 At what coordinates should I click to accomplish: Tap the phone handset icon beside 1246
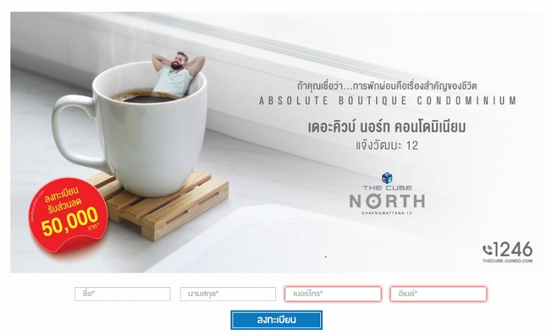(488, 250)
